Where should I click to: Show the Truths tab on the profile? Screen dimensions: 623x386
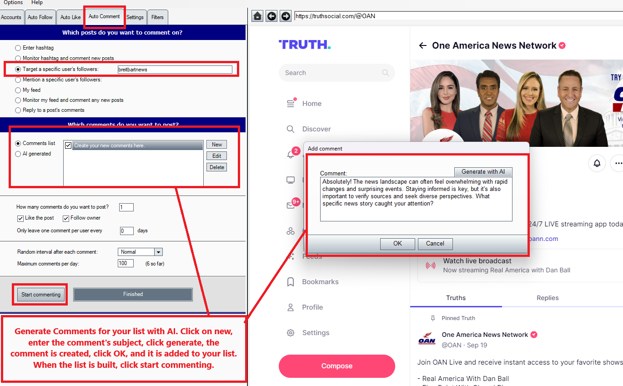point(456,298)
